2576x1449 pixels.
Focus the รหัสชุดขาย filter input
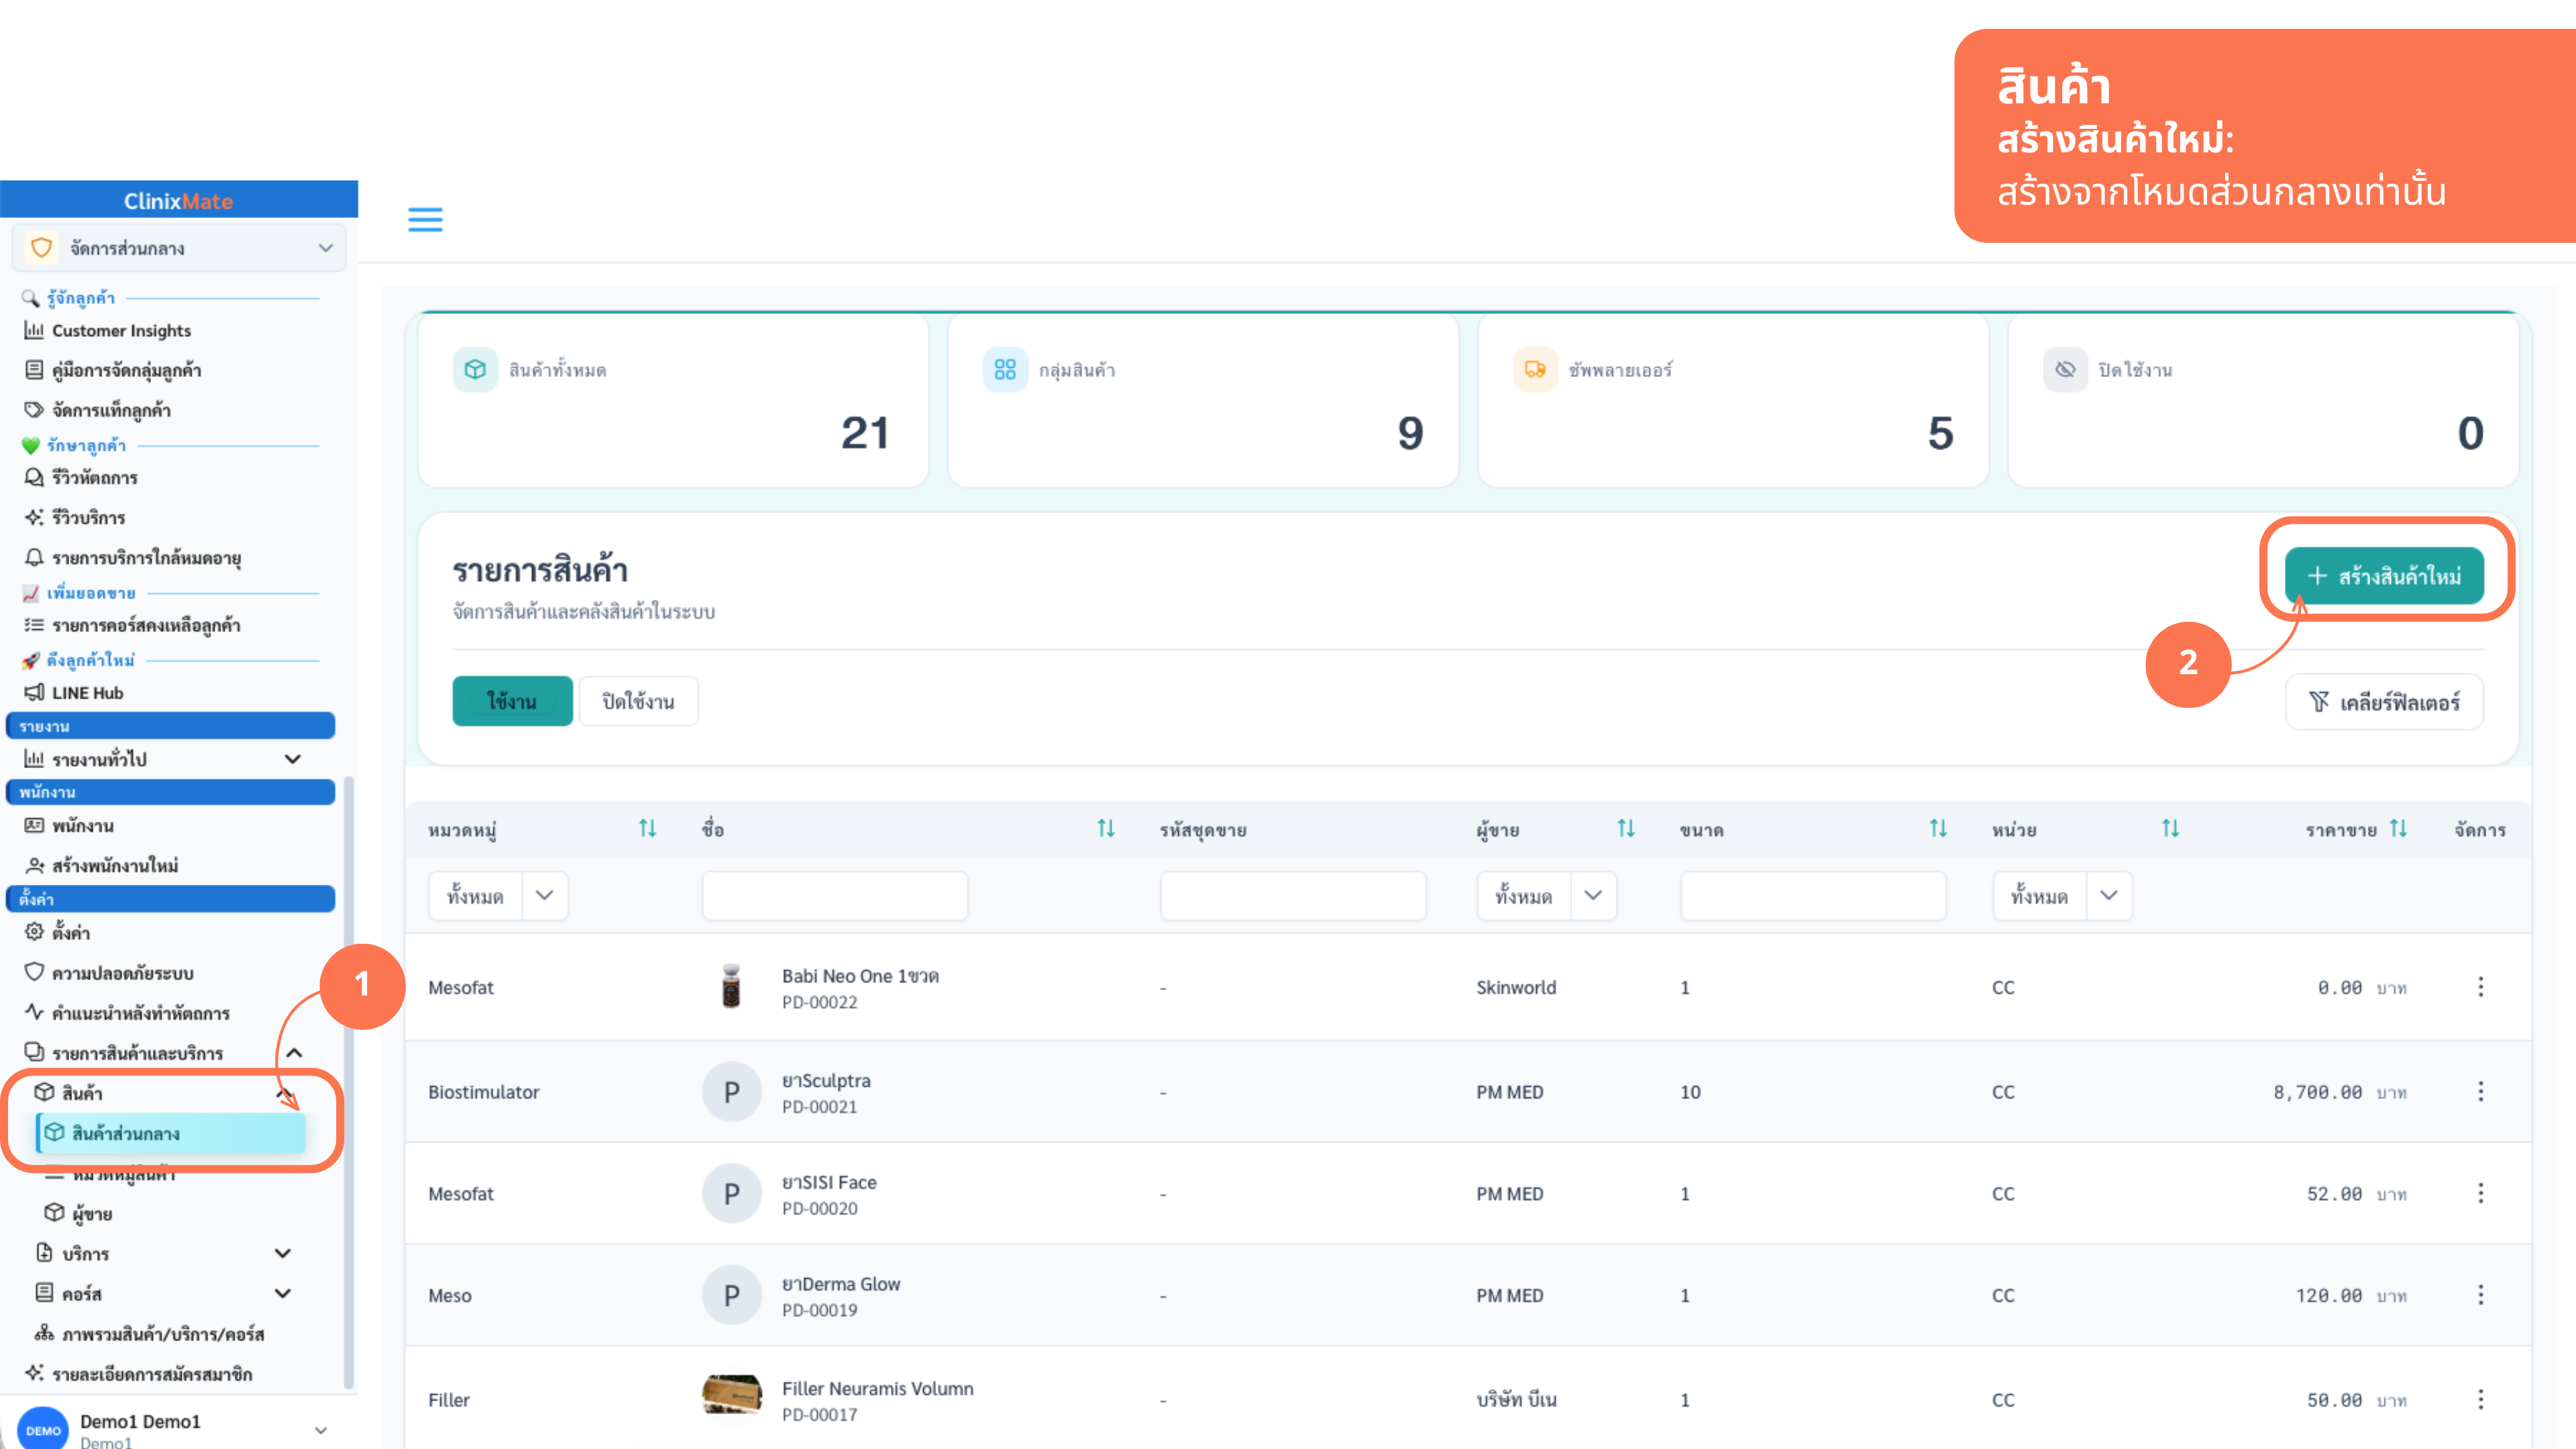point(1293,895)
